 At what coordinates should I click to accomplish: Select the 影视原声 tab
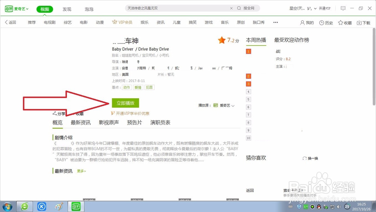[x=109, y=123]
